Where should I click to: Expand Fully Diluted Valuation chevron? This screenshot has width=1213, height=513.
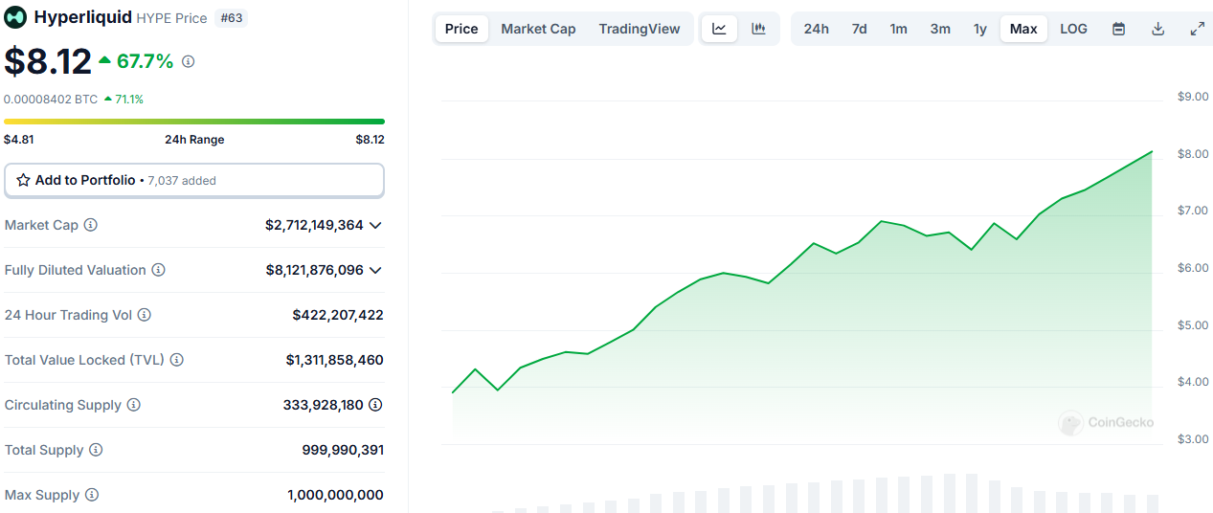(375, 270)
